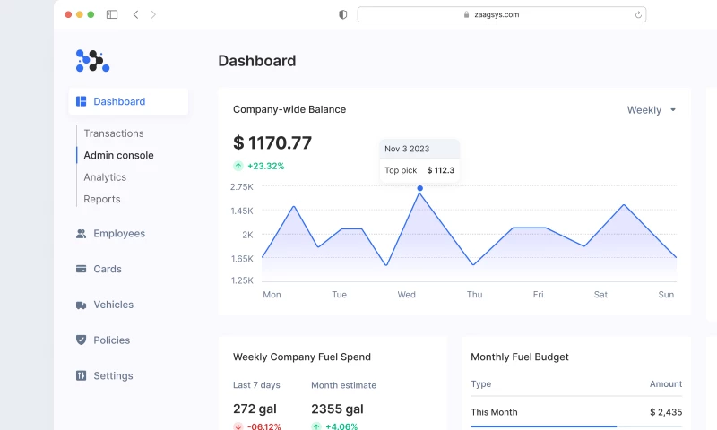Click the Employees people icon

tap(82, 234)
